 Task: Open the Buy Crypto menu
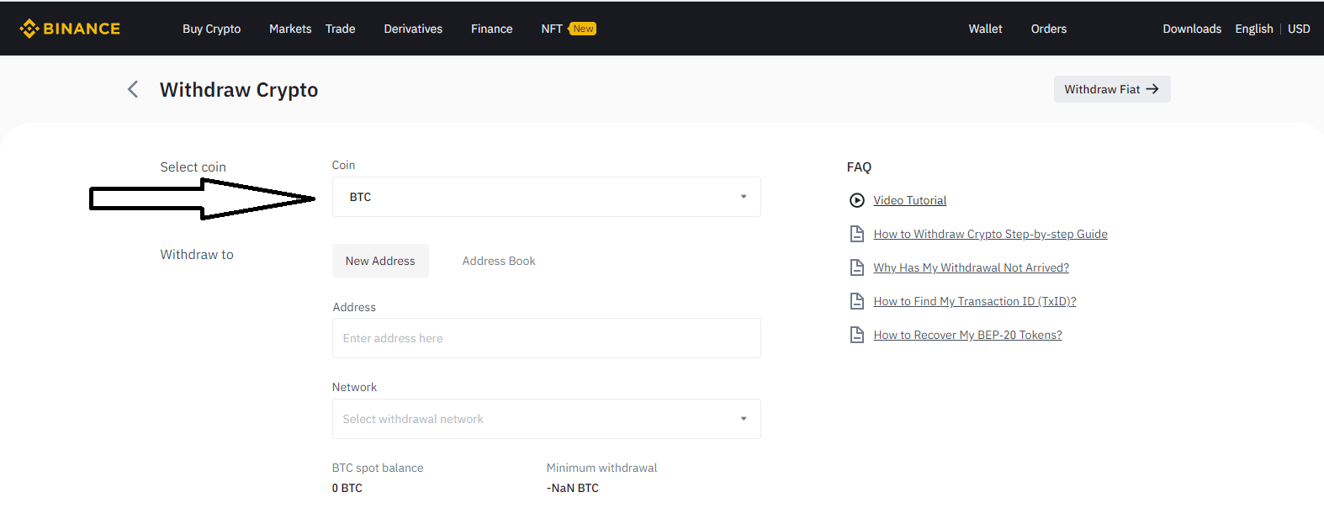tap(212, 29)
